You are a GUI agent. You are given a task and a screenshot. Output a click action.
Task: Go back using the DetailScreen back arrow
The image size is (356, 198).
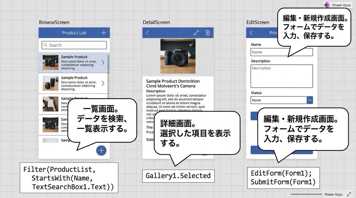coord(147,33)
